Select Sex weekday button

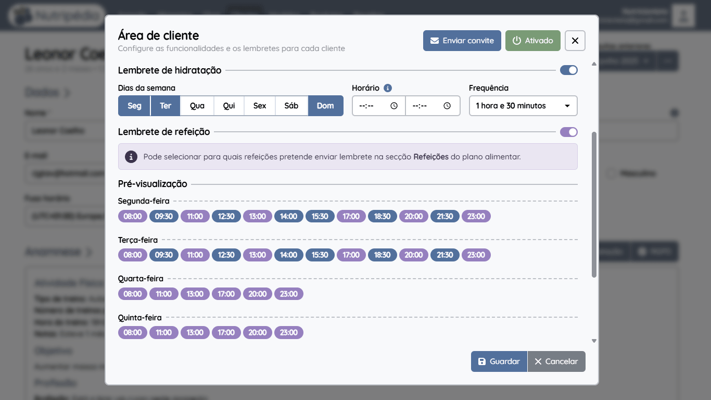click(x=260, y=106)
